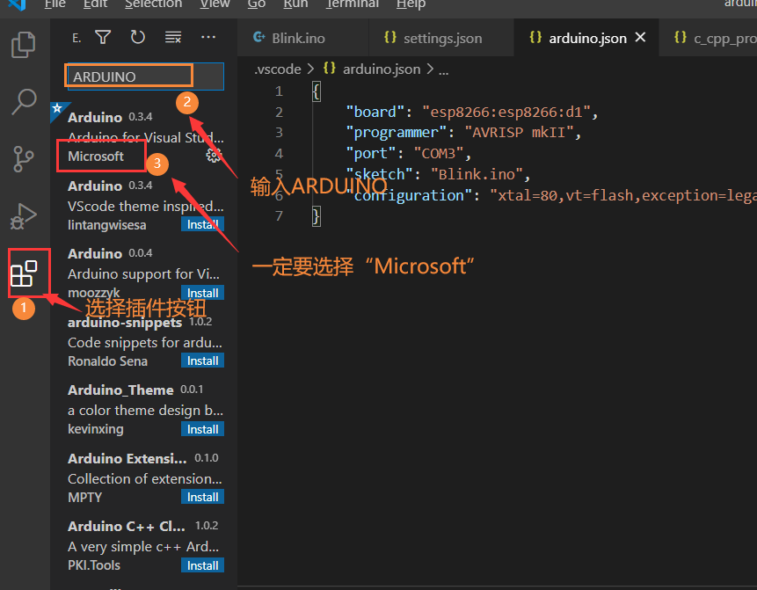Click the Microsoft publisher name
The height and width of the screenshot is (590, 757).
96,156
